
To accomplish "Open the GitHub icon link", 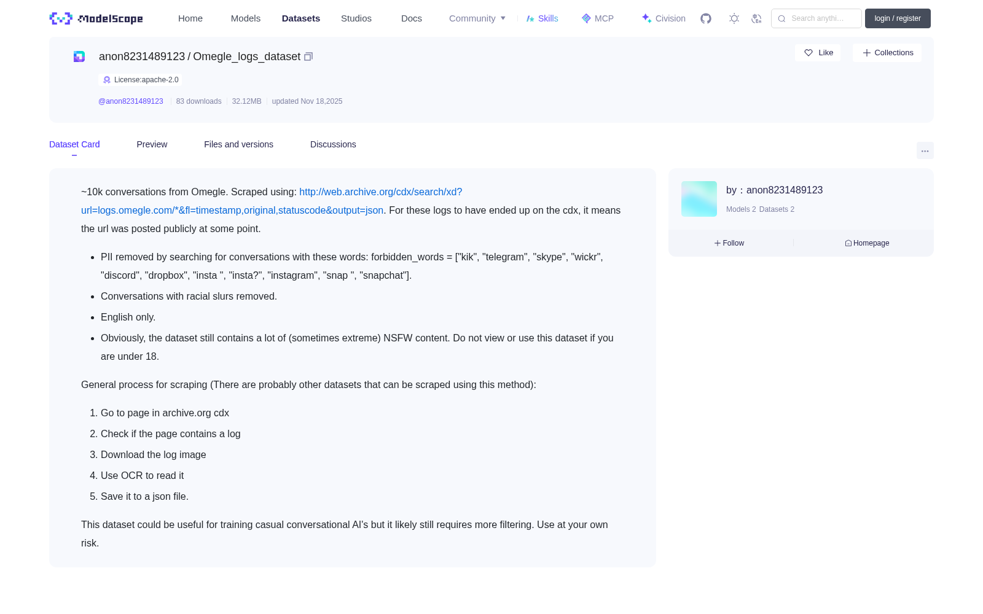I will (706, 18).
